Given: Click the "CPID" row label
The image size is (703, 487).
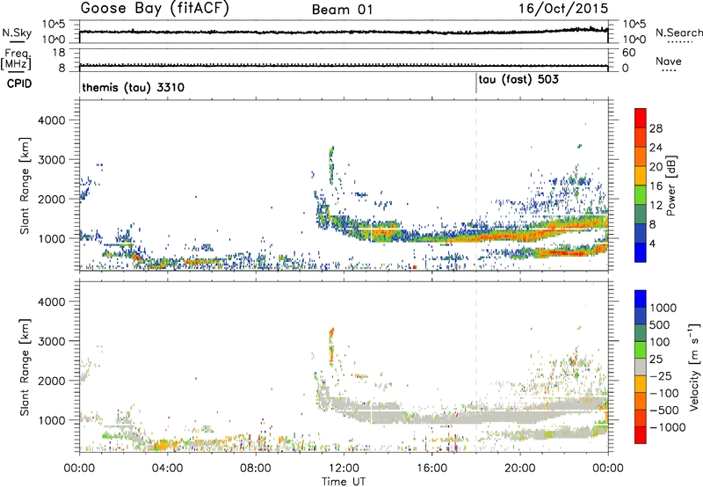Looking at the screenshot, I should pyautogui.click(x=19, y=84).
